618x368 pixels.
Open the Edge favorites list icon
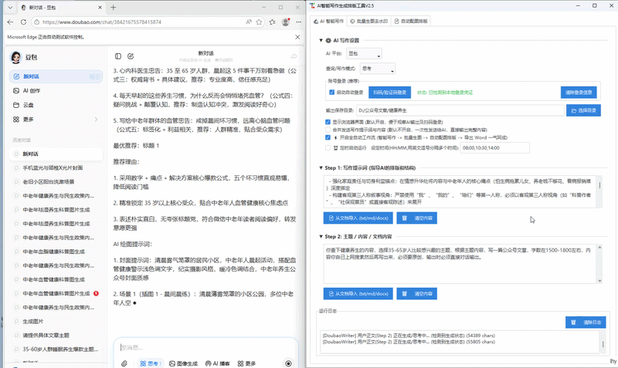click(x=273, y=22)
